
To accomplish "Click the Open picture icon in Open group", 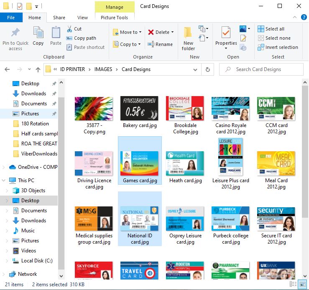I will tap(243, 29).
